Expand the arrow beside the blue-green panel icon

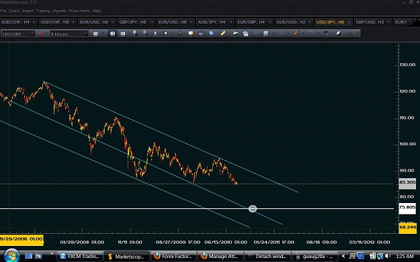point(273,34)
